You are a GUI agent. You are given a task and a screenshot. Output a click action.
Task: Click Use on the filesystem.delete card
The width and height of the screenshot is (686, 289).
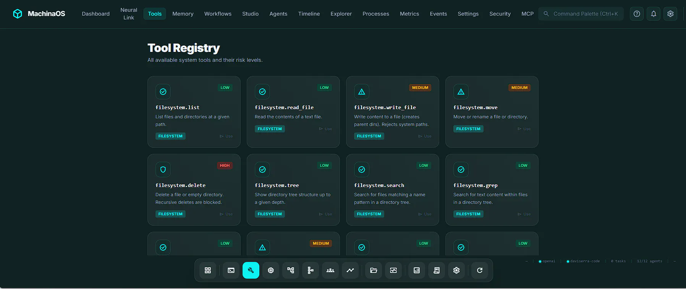coord(226,214)
